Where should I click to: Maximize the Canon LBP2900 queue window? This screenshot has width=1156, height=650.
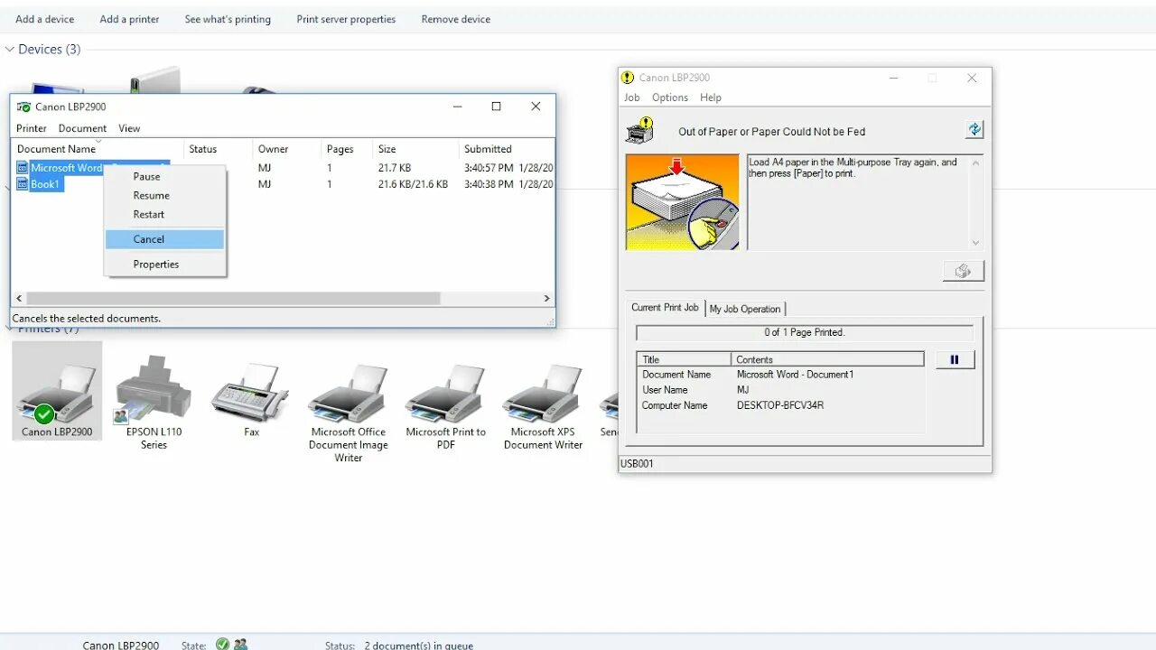496,107
